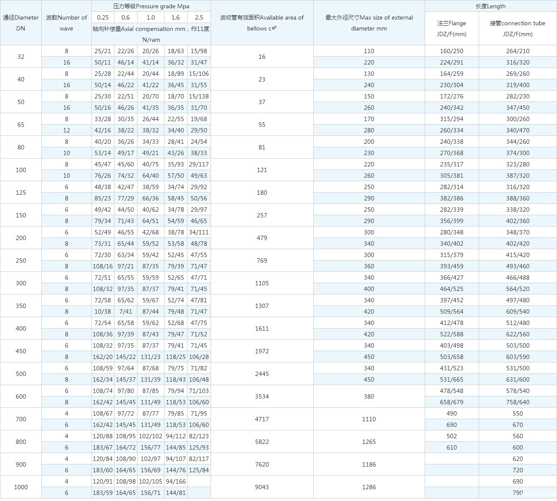
Task: Click the Available area of bellows header
Action: 262,23
